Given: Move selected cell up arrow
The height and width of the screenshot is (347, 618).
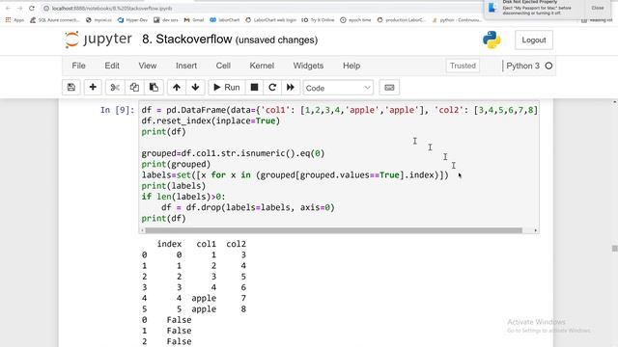Looking at the screenshot, I should pyautogui.click(x=177, y=88).
